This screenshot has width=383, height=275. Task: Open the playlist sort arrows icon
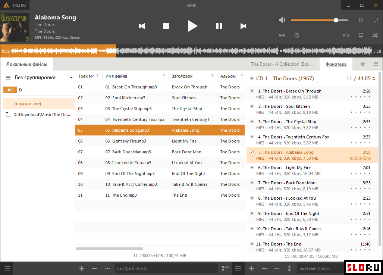[289, 268]
